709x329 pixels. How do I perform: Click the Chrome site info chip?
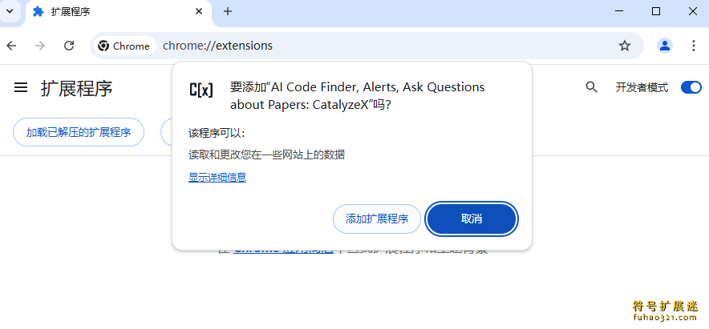[x=124, y=46]
